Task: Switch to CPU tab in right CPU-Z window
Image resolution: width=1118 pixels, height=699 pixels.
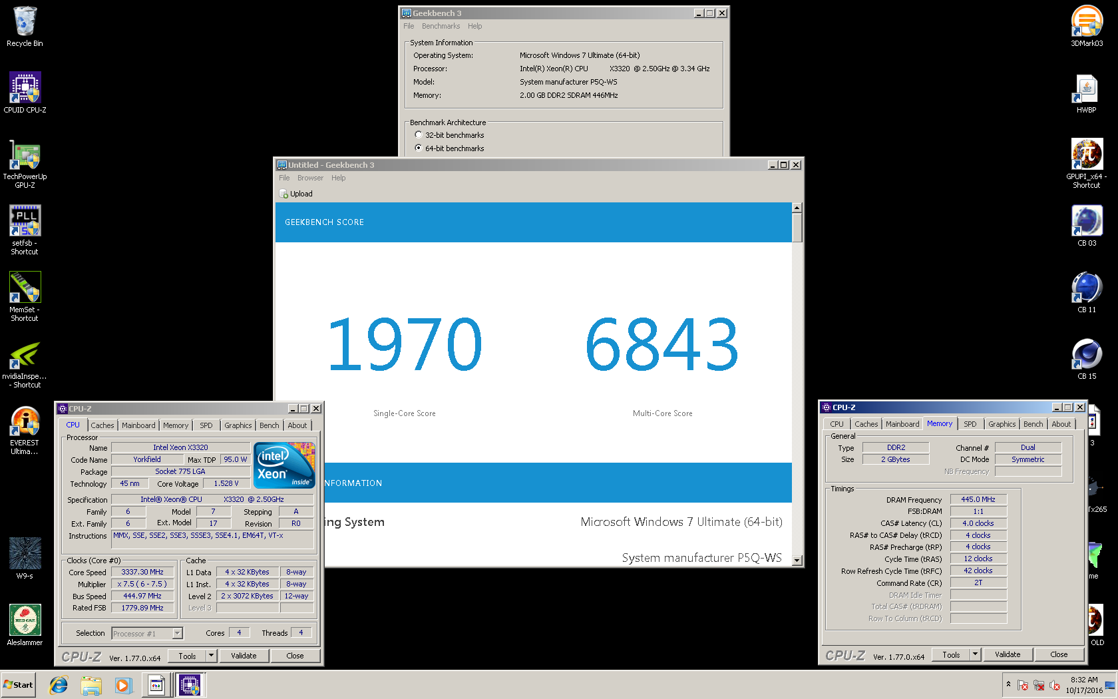Action: coord(837,424)
